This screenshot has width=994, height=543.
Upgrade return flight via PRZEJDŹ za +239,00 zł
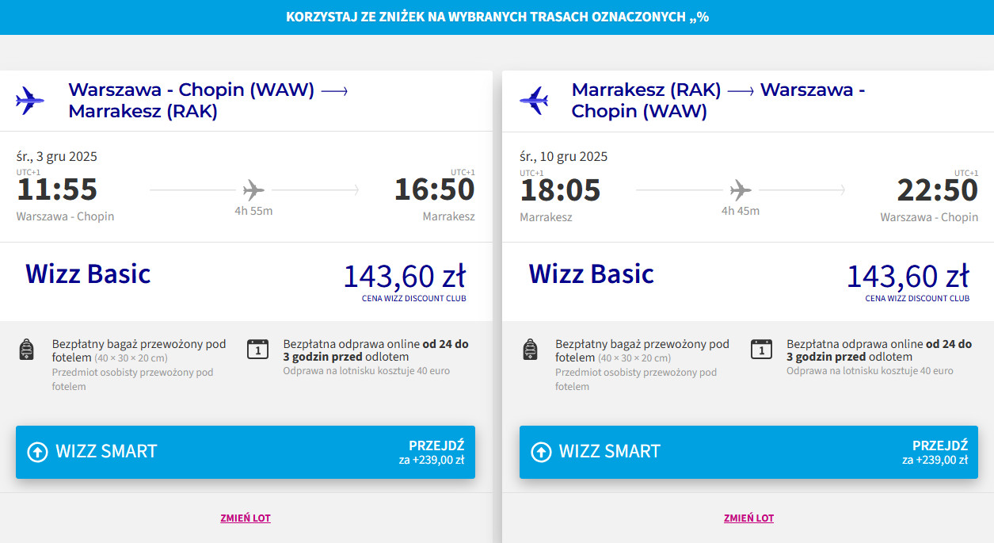935,452
